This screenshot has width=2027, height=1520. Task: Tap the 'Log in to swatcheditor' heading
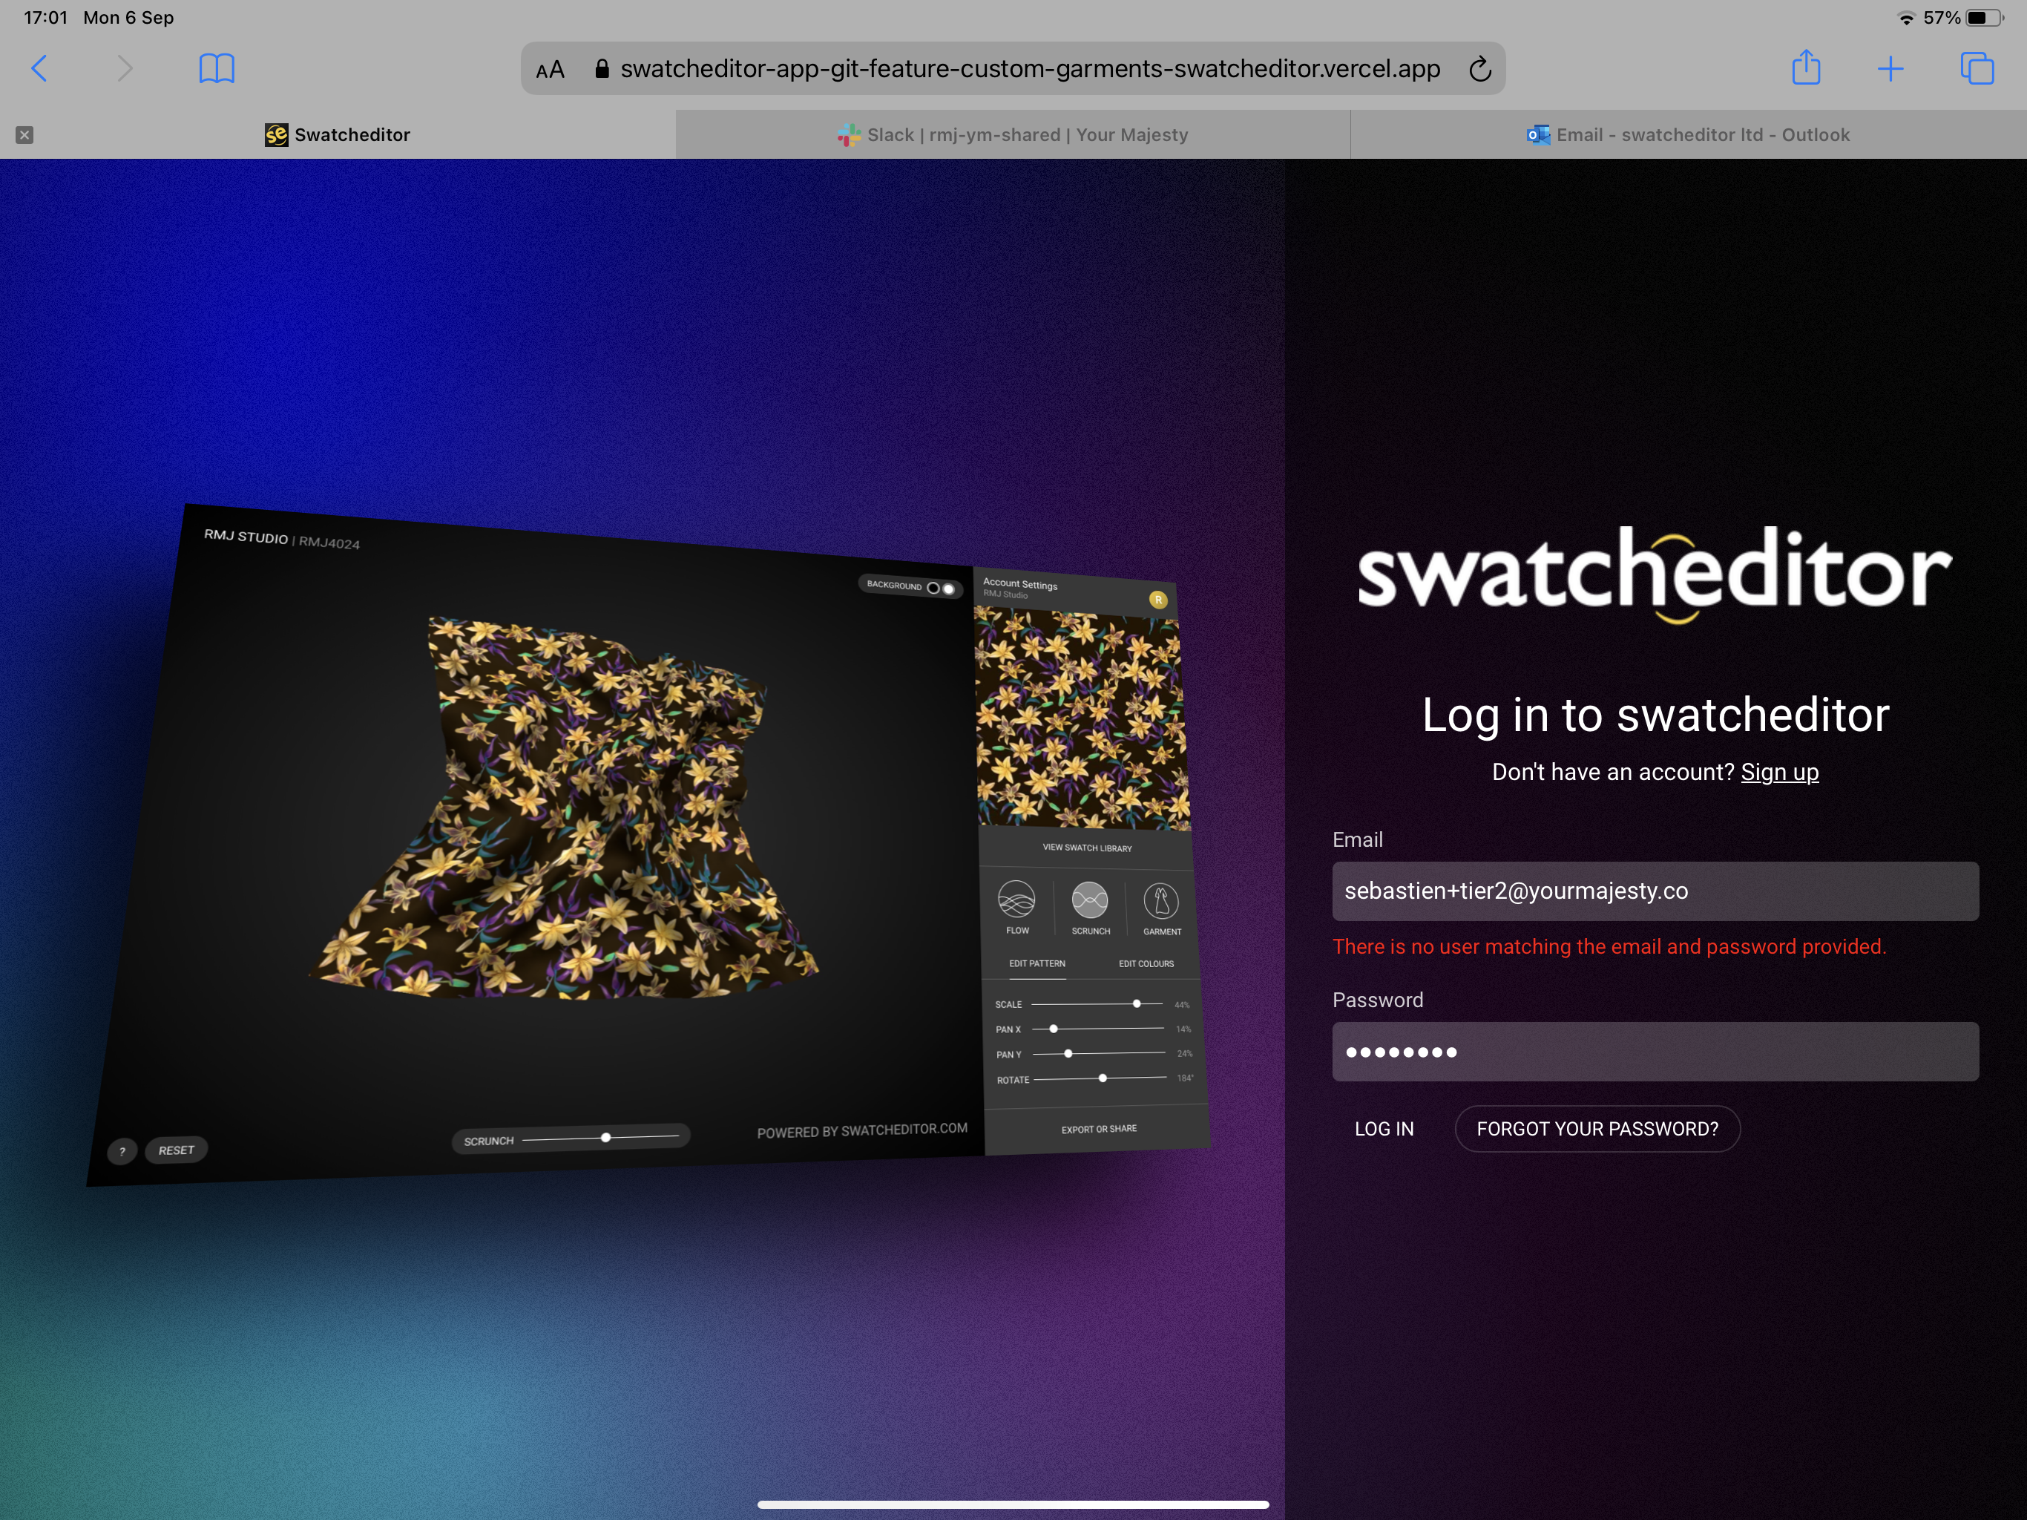tap(1655, 714)
